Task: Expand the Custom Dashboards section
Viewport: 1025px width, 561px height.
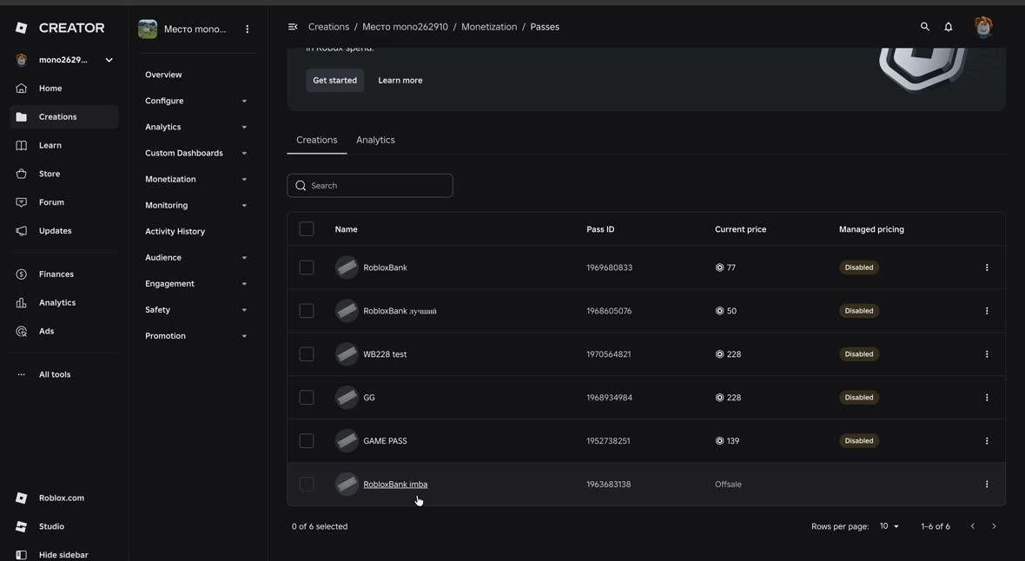Action: point(196,153)
